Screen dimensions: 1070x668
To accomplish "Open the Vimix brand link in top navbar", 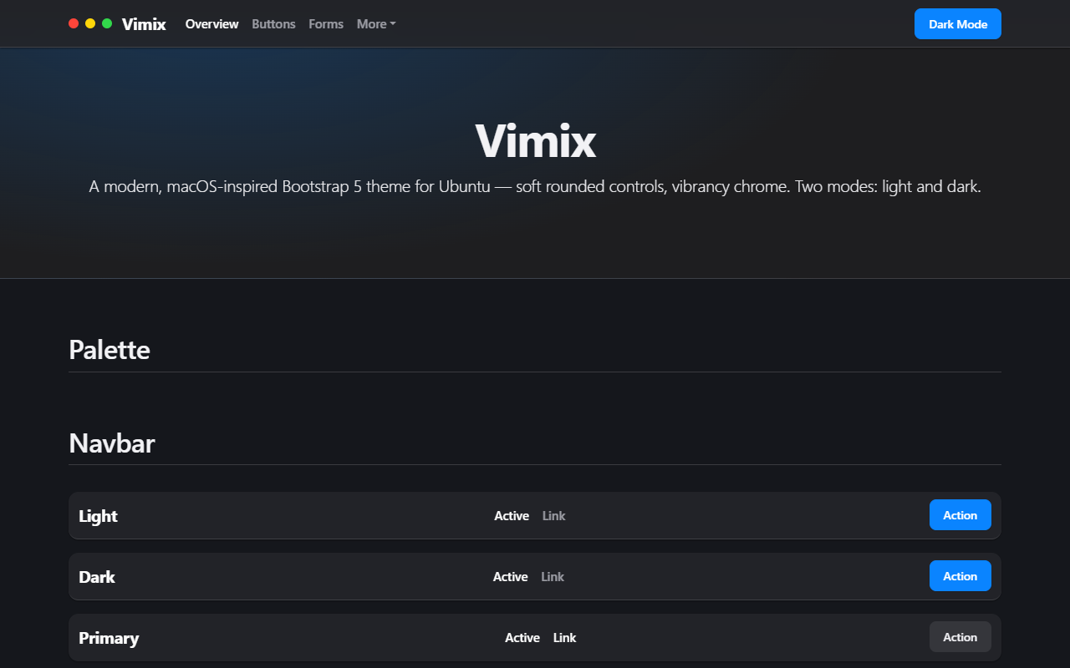I will click(144, 24).
